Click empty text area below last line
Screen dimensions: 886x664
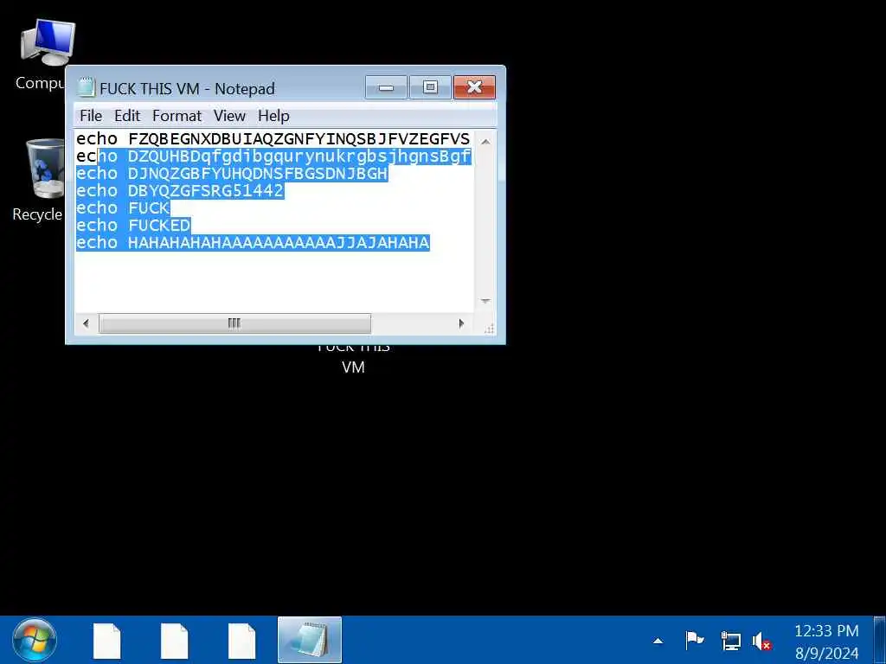274,281
